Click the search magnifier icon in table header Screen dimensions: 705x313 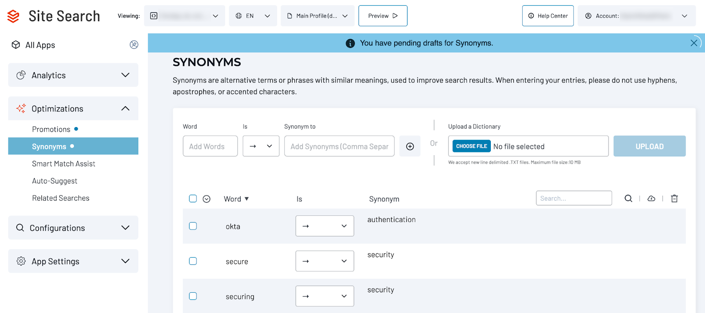point(628,198)
